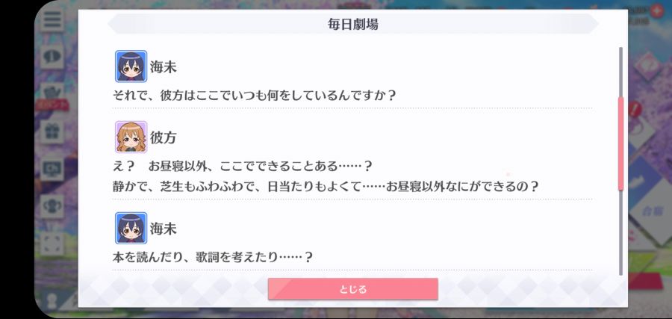Click the pink scrollbar thumb

tap(620, 143)
